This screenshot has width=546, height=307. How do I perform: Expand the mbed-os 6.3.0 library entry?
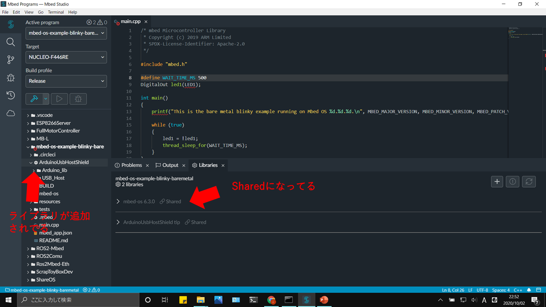click(x=118, y=201)
